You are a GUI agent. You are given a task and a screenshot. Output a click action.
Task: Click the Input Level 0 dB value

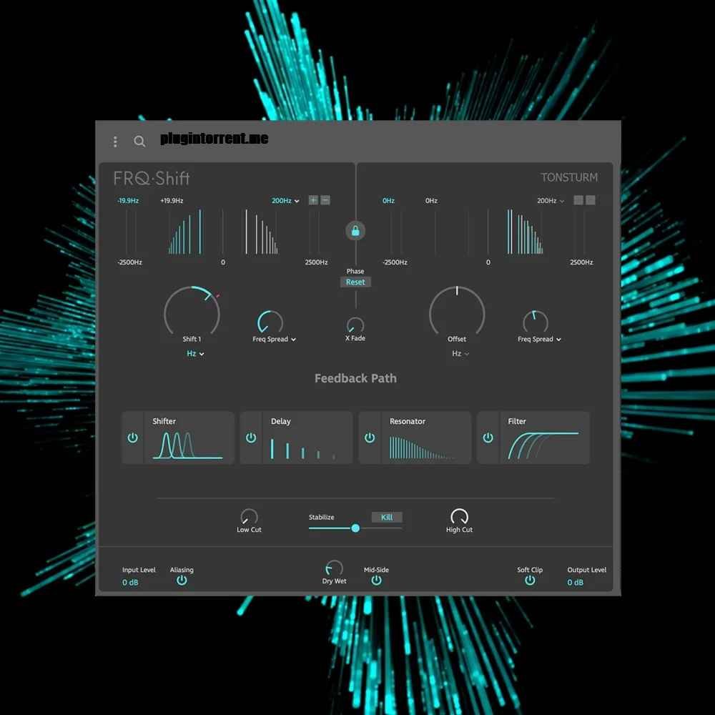coord(130,582)
